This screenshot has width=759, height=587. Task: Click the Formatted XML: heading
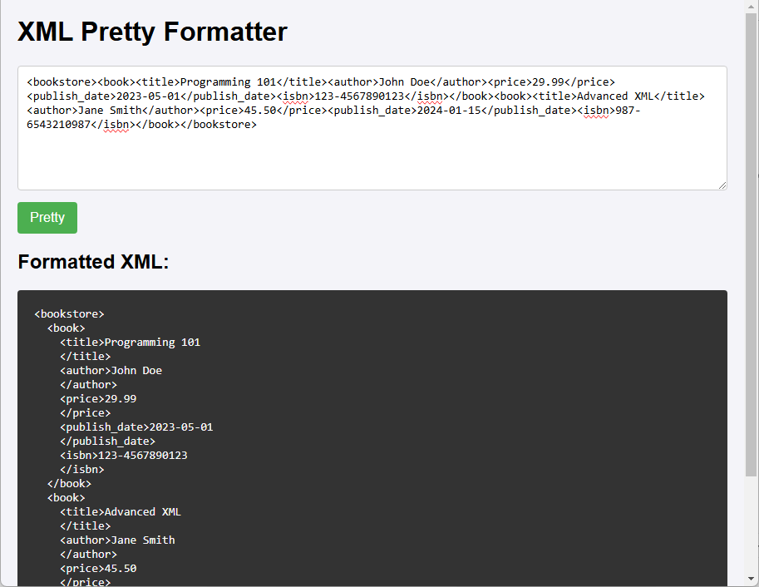click(93, 262)
